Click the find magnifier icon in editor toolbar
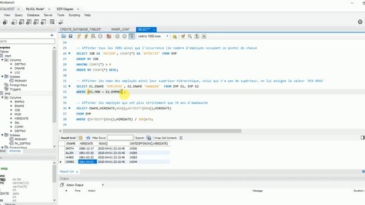 190,36
